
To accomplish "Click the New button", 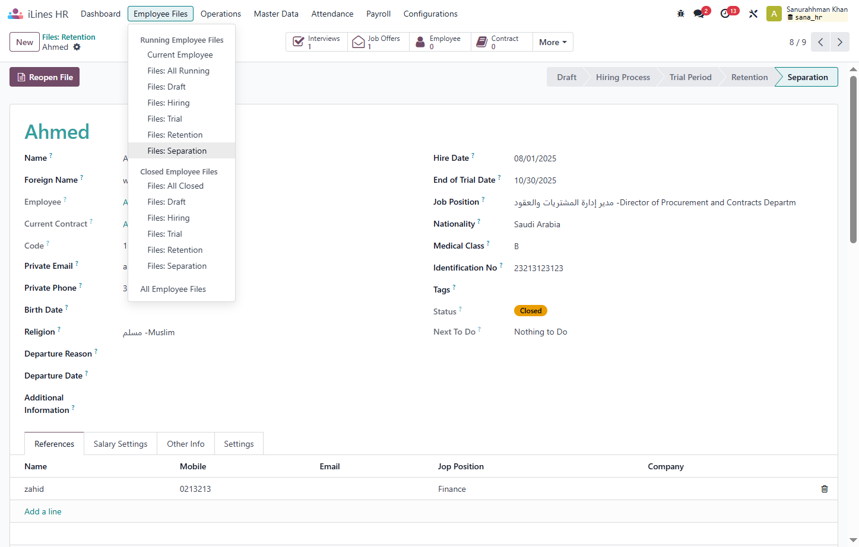I will [x=24, y=42].
